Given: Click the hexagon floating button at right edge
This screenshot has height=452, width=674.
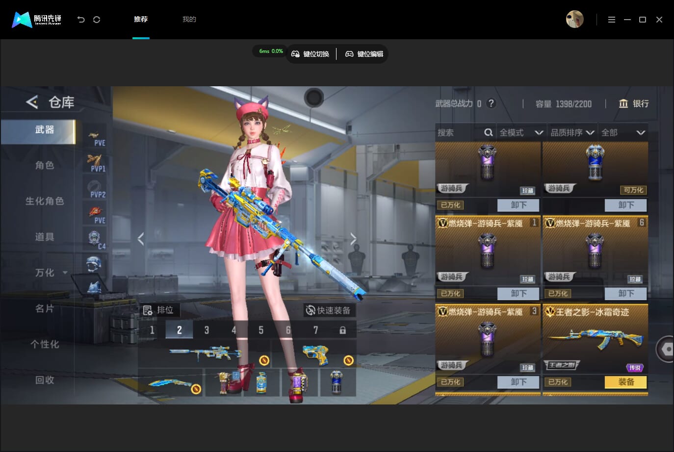Looking at the screenshot, I should pos(665,349).
